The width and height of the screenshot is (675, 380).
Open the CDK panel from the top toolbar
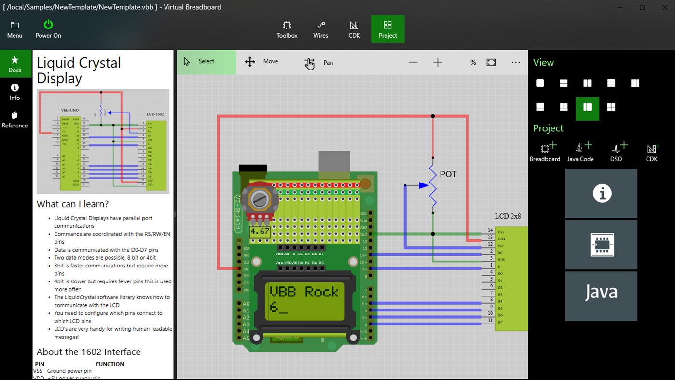(x=354, y=29)
